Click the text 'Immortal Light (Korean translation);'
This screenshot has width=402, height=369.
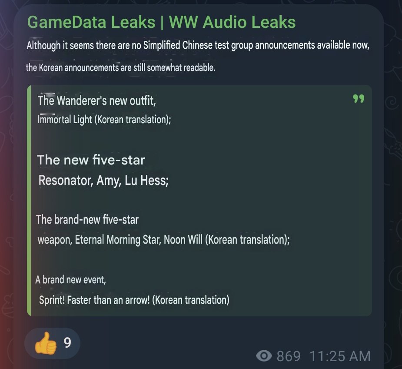104,119
